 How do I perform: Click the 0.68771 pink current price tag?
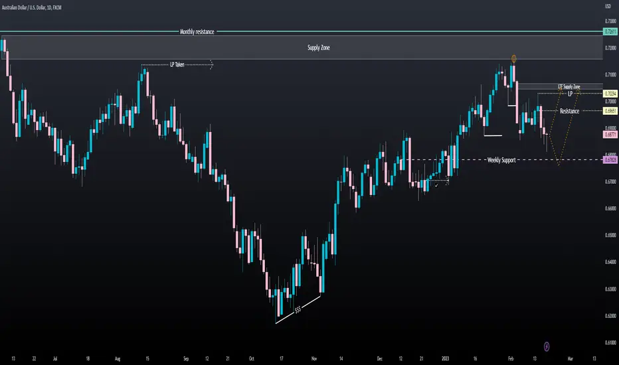point(610,135)
